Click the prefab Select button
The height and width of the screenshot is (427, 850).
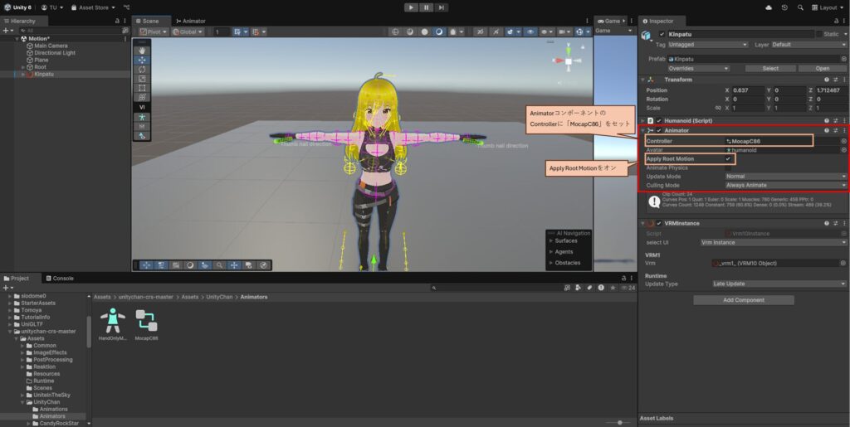pyautogui.click(x=770, y=69)
